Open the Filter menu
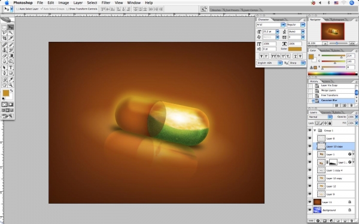This screenshot has width=359, height=224. (x=106, y=3)
